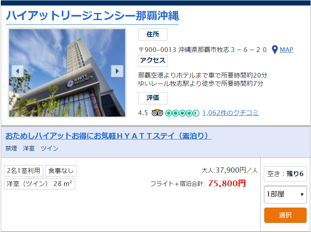Show the previous hotel photo
This screenshot has height=232, width=311.
pos(17,71)
